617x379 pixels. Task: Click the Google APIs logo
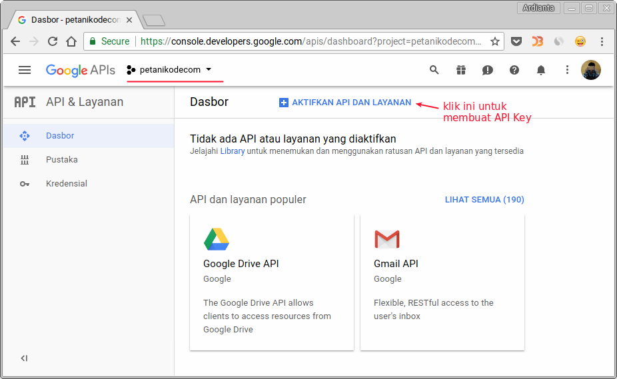point(81,70)
